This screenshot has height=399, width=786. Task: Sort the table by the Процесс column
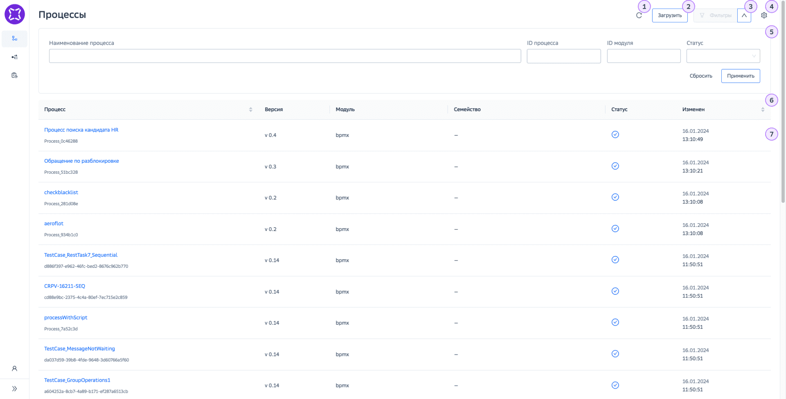pyautogui.click(x=250, y=110)
